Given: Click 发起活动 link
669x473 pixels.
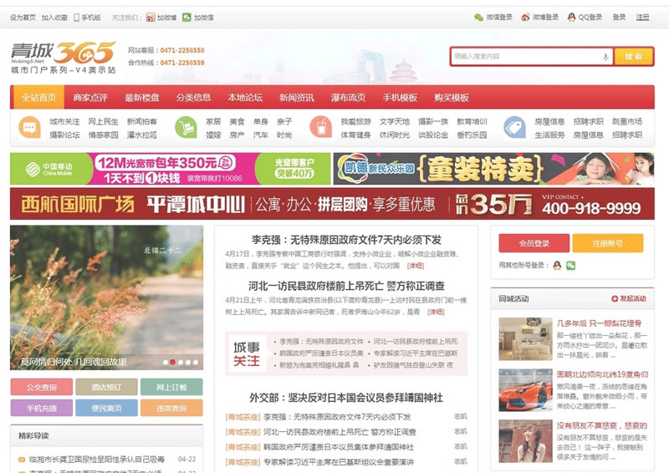Looking at the screenshot, I should pos(633,298).
